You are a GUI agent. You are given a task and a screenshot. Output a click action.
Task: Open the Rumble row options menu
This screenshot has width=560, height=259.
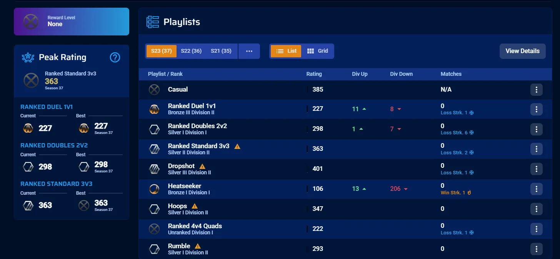pos(537,249)
